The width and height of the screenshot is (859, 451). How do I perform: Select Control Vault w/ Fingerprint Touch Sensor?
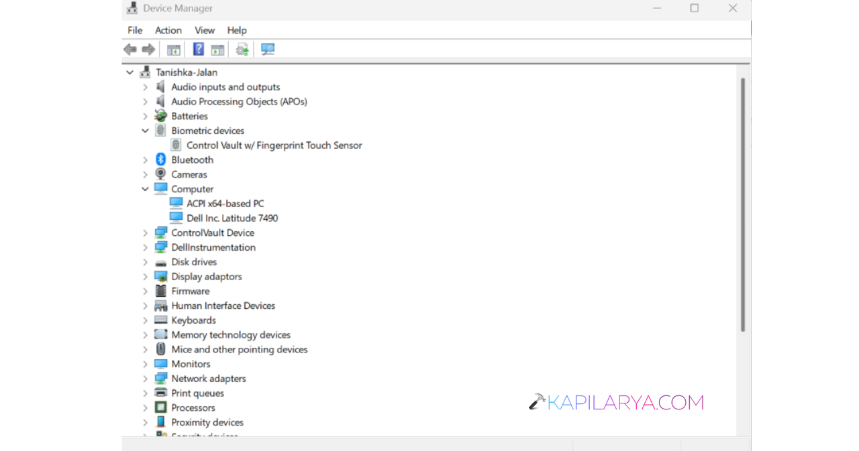(x=274, y=145)
